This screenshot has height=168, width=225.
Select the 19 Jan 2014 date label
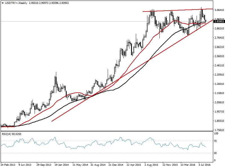point(62,165)
